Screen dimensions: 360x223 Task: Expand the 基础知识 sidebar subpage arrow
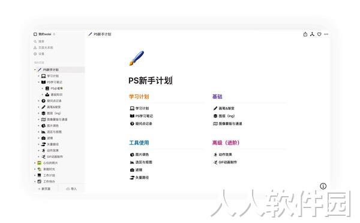pyautogui.click(x=42, y=94)
